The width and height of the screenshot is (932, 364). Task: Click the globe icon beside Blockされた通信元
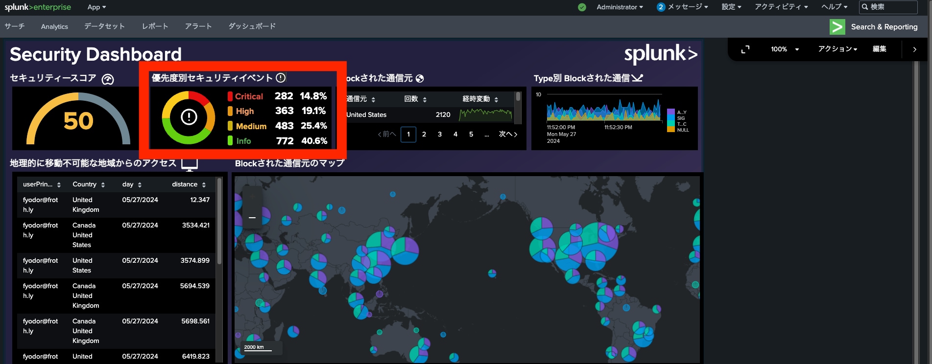tap(420, 78)
